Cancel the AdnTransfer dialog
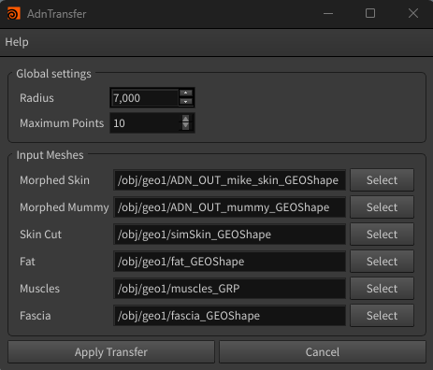Screen dimensions: 433x370 323,352
